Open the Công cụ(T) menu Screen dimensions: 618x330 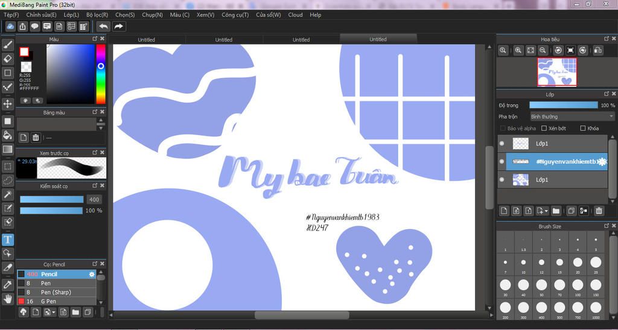[235, 15]
